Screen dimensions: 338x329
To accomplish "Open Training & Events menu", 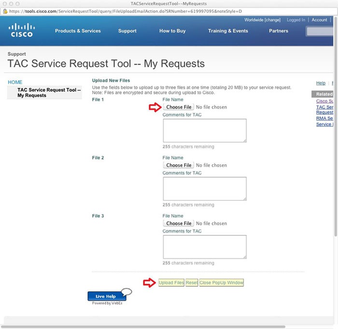I will (x=228, y=31).
